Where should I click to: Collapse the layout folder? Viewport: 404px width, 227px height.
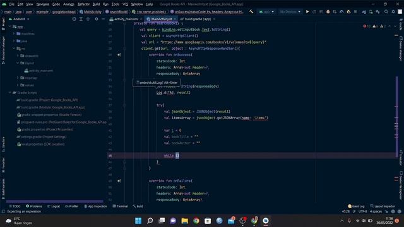(18, 63)
